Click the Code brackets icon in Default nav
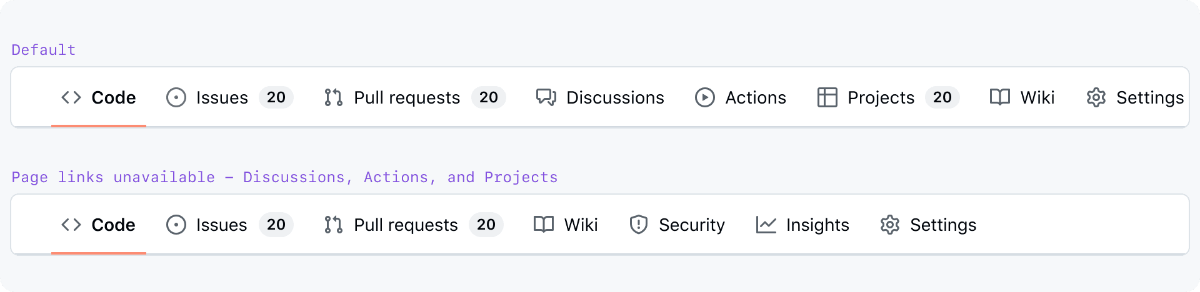 [x=71, y=97]
